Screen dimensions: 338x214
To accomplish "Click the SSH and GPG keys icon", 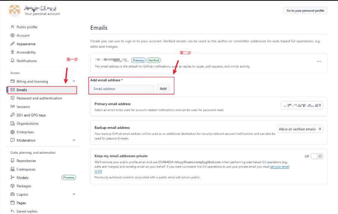I will click(12, 115).
